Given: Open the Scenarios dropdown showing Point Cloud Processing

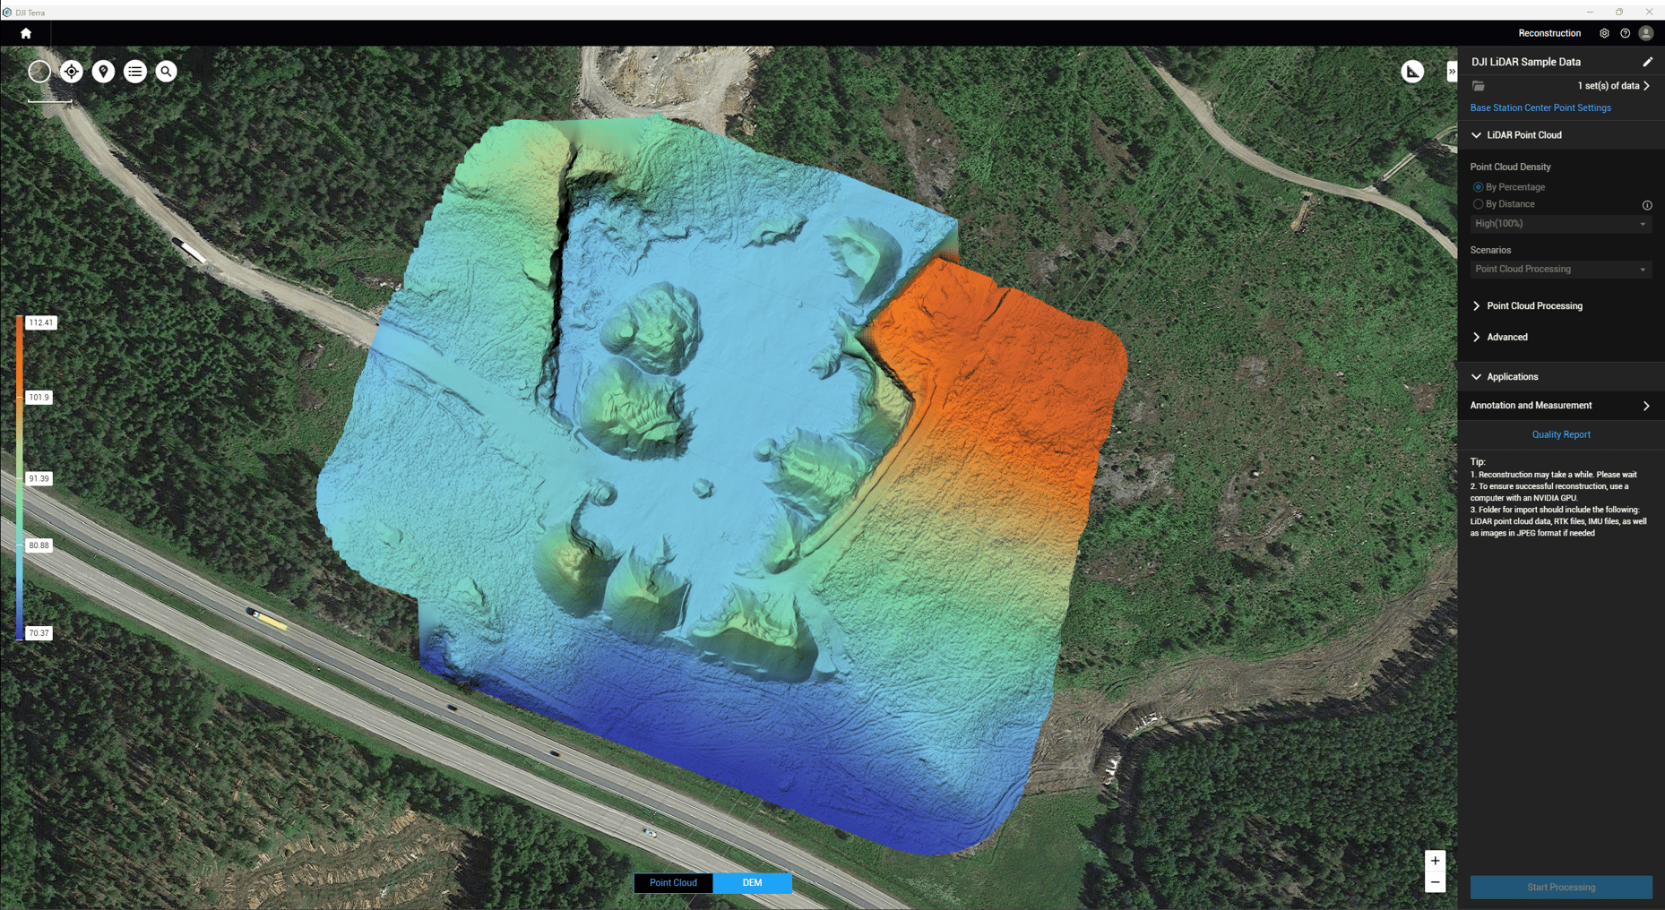Looking at the screenshot, I should tap(1561, 269).
